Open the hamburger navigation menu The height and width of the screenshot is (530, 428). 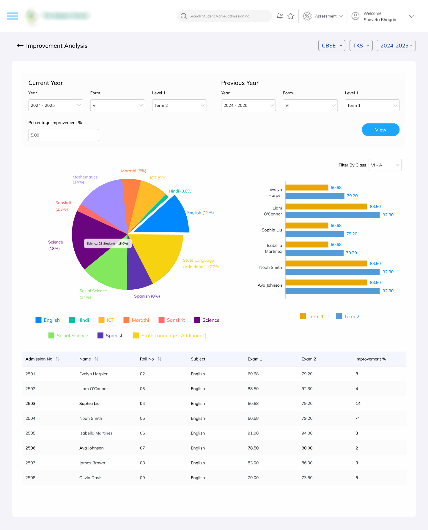(x=12, y=16)
